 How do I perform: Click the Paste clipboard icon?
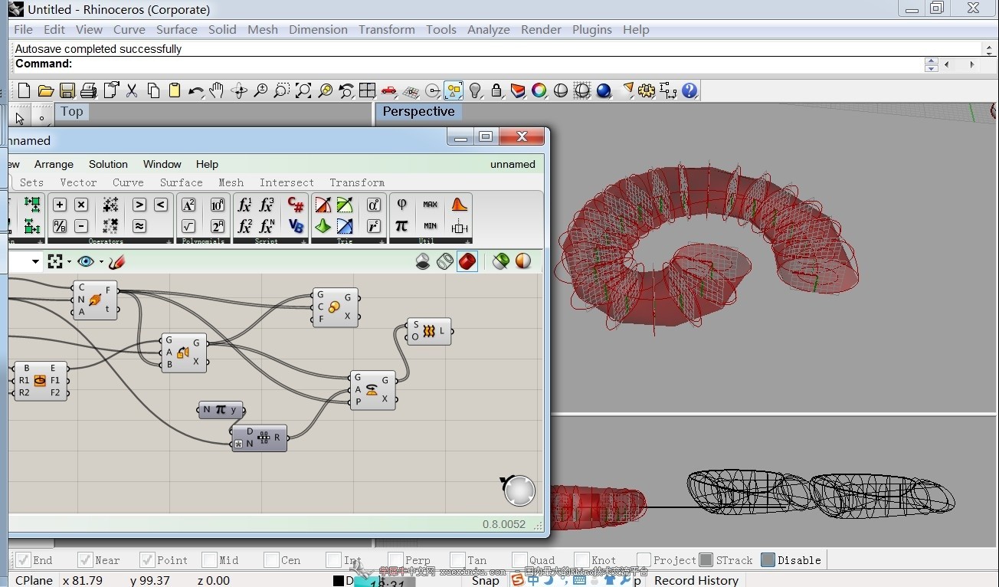point(175,90)
